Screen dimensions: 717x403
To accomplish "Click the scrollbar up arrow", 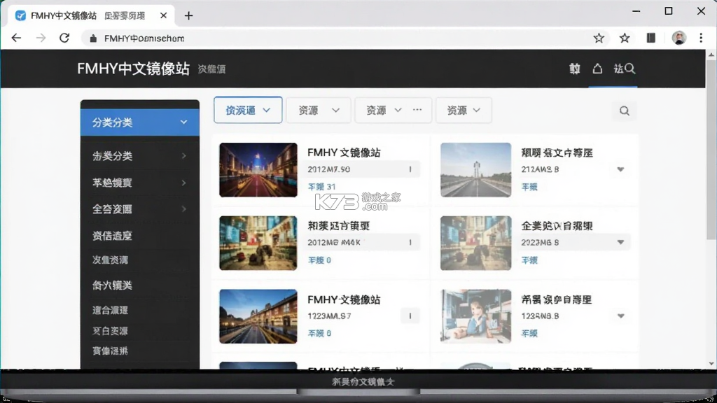I will click(711, 55).
